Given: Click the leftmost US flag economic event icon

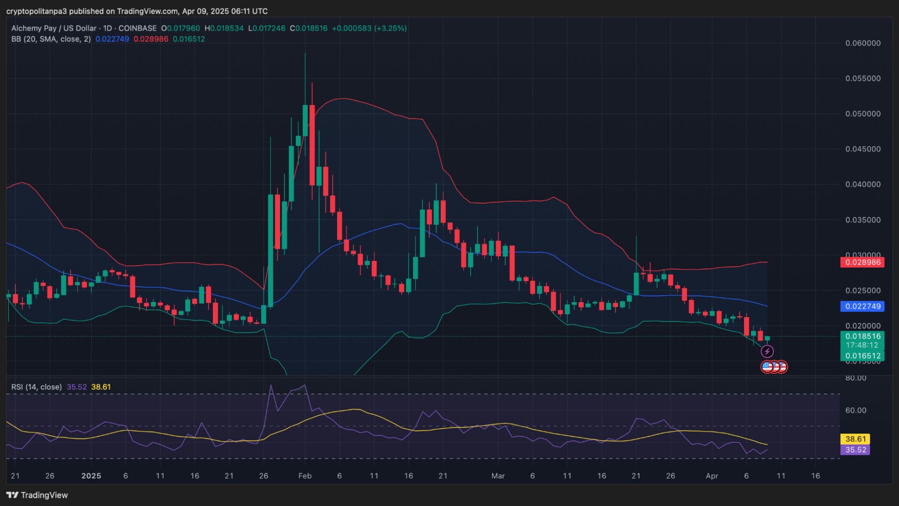Looking at the screenshot, I should tap(766, 367).
